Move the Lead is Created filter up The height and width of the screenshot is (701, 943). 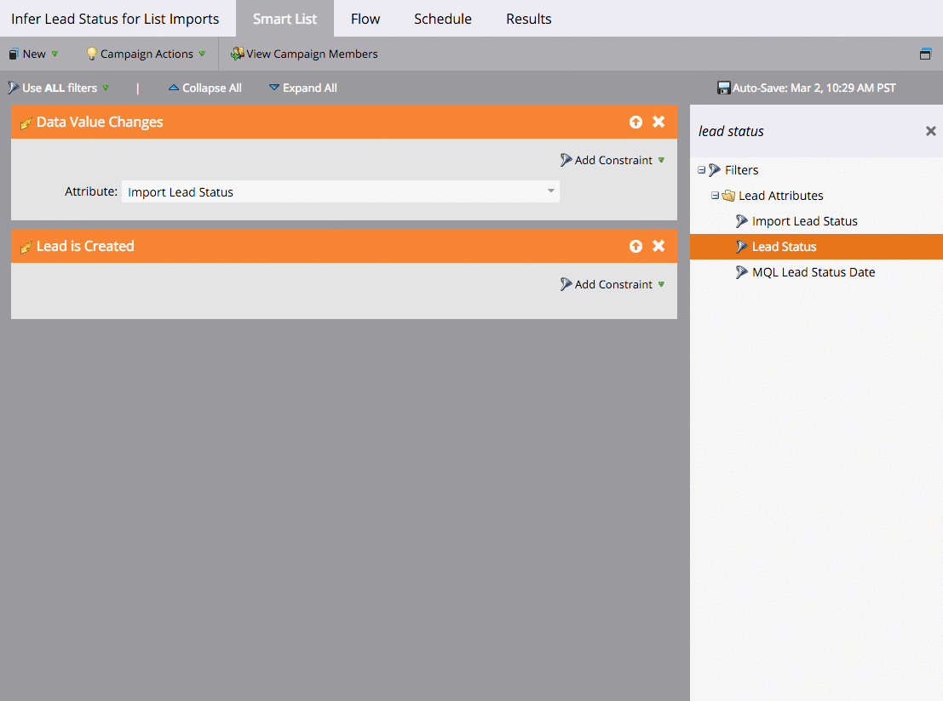[x=635, y=246]
